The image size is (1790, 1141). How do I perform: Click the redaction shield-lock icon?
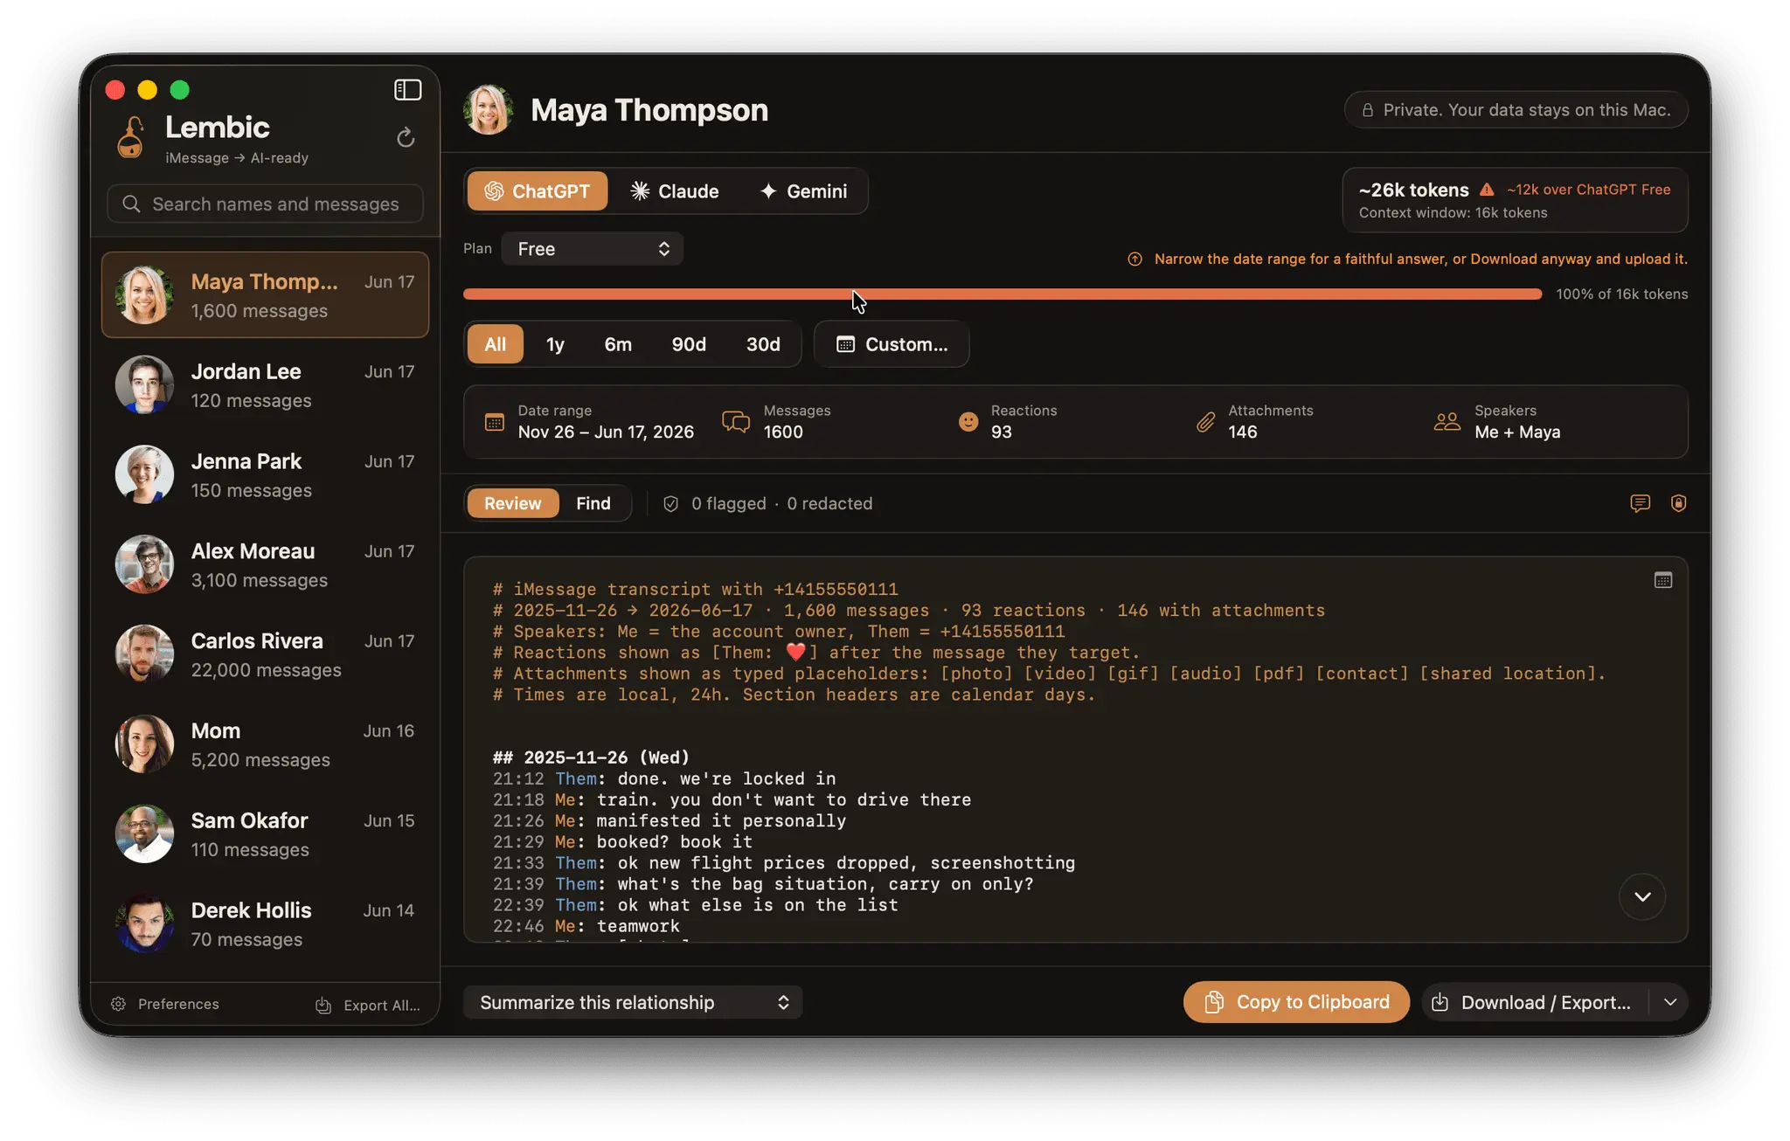[1678, 503]
